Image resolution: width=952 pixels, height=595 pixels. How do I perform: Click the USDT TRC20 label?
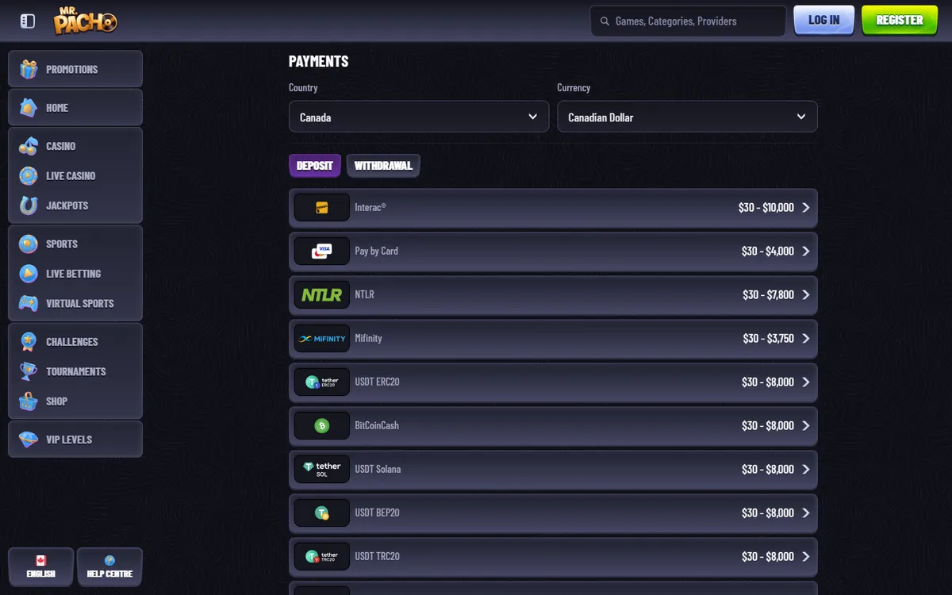tap(377, 556)
